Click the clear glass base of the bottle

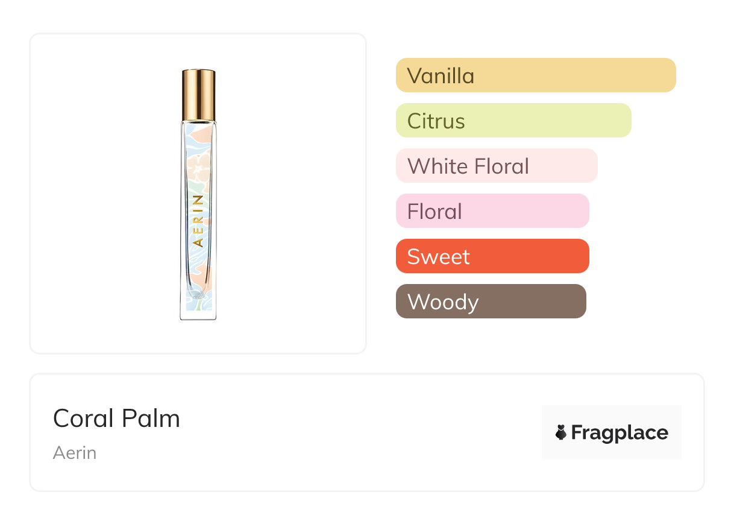click(198, 314)
